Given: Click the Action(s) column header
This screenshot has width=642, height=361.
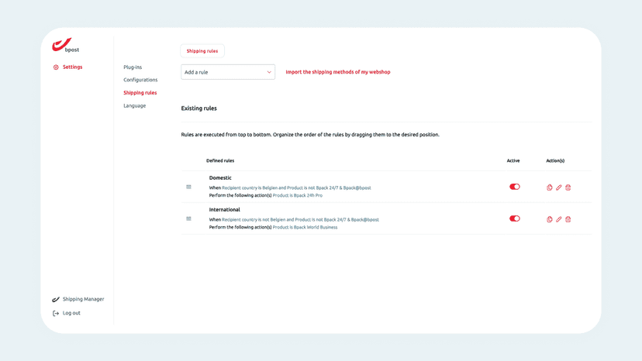Looking at the screenshot, I should 555,161.
